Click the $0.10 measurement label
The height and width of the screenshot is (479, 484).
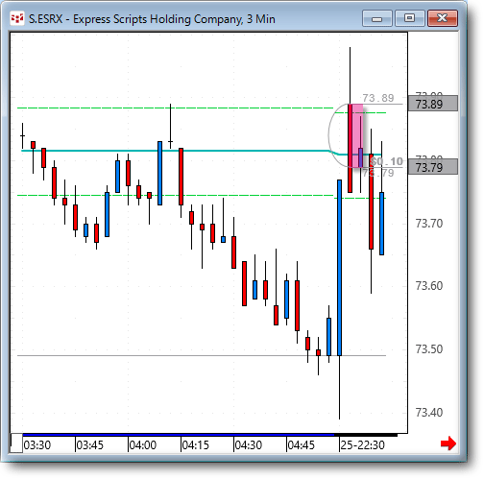pyautogui.click(x=386, y=161)
